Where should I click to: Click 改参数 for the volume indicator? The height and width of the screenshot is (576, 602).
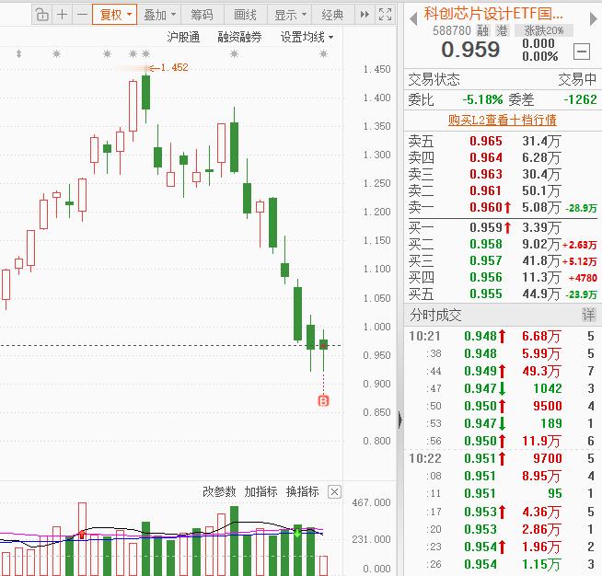pyautogui.click(x=219, y=491)
